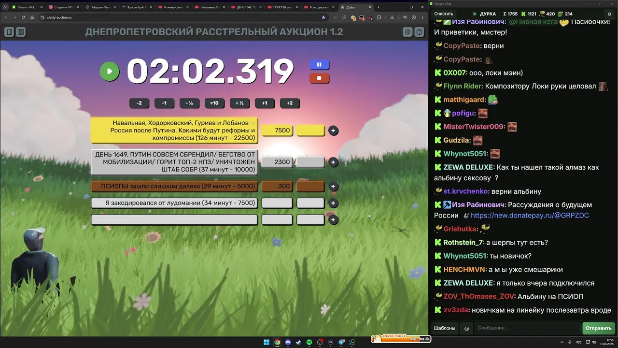Open the donatepay.ru link in chat
The image size is (618, 348).
pos(530,216)
